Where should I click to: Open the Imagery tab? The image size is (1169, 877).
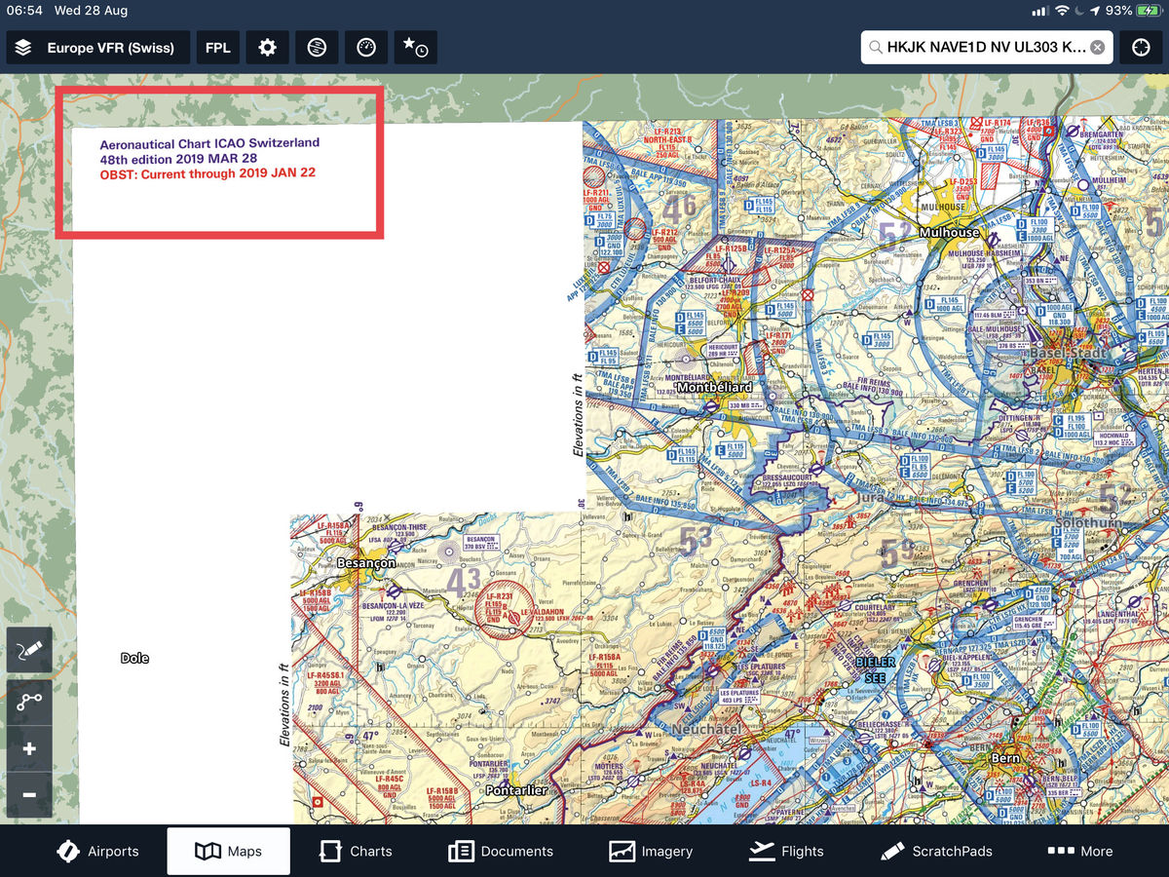pos(652,851)
